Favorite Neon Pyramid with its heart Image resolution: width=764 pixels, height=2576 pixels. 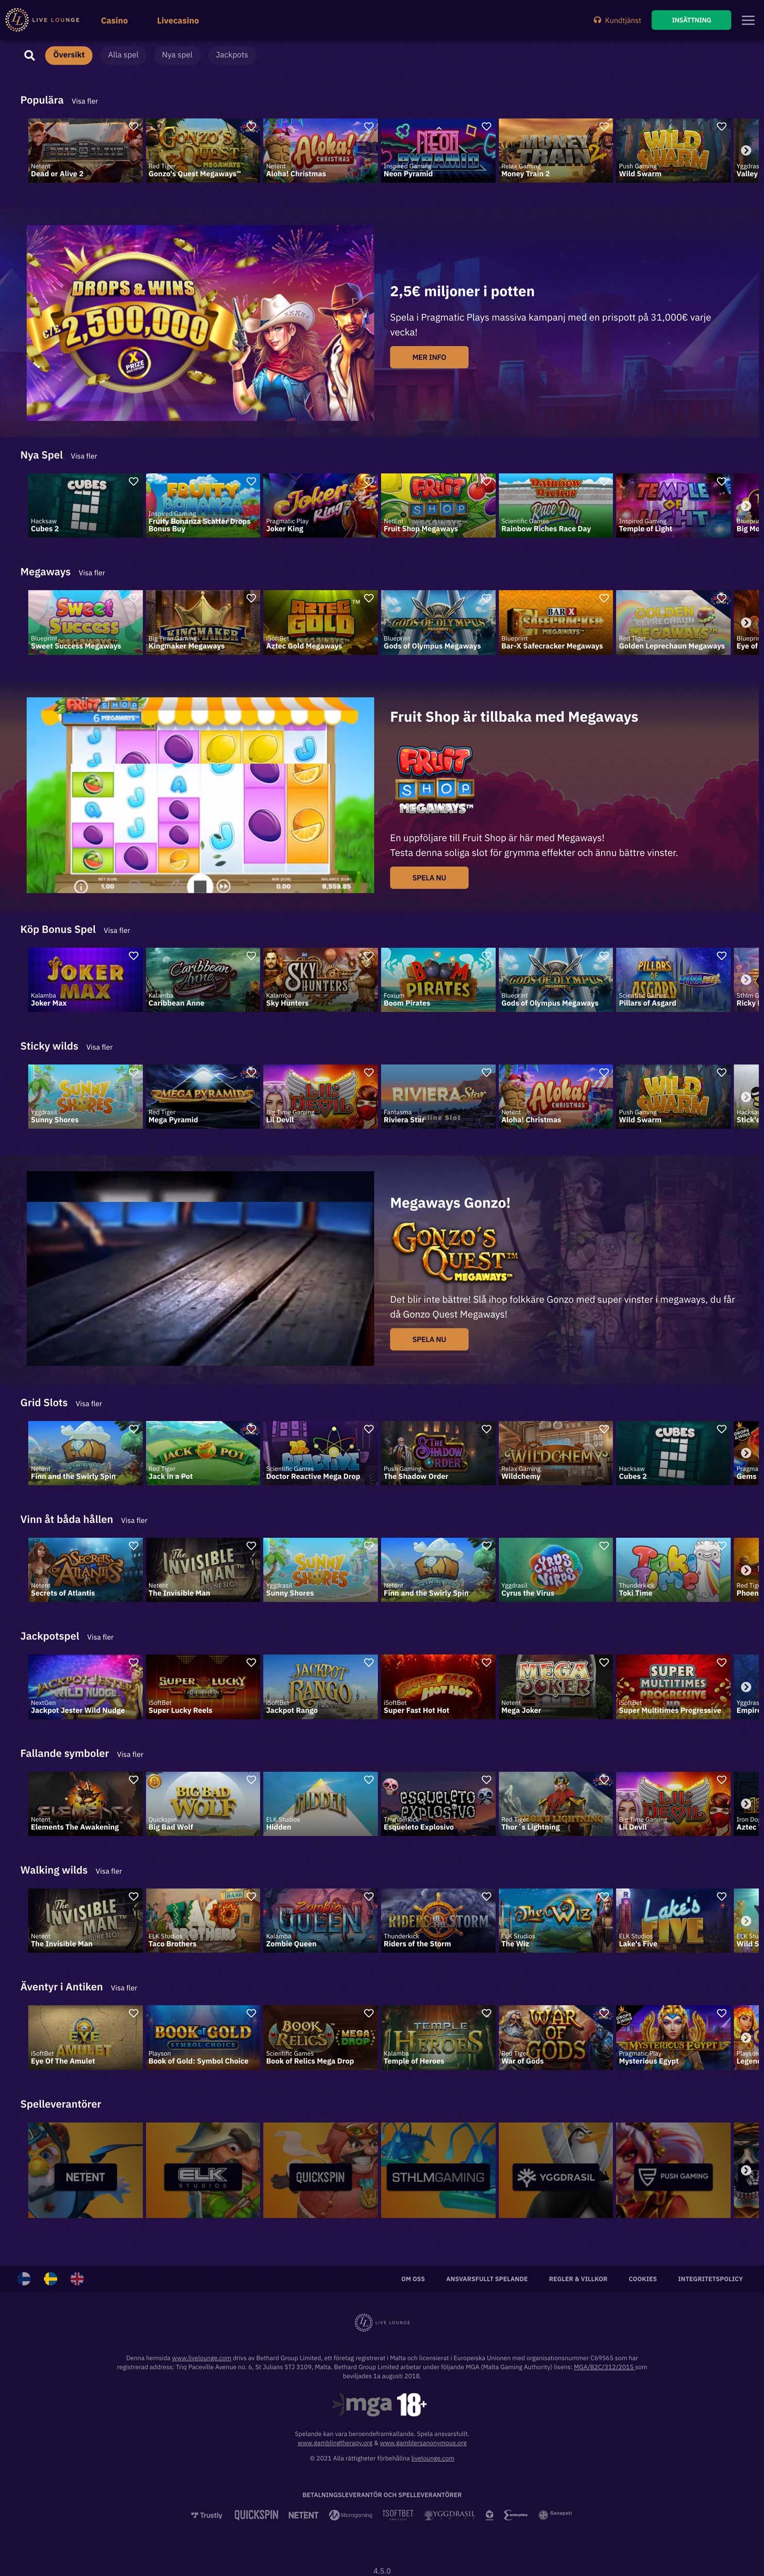tap(486, 127)
